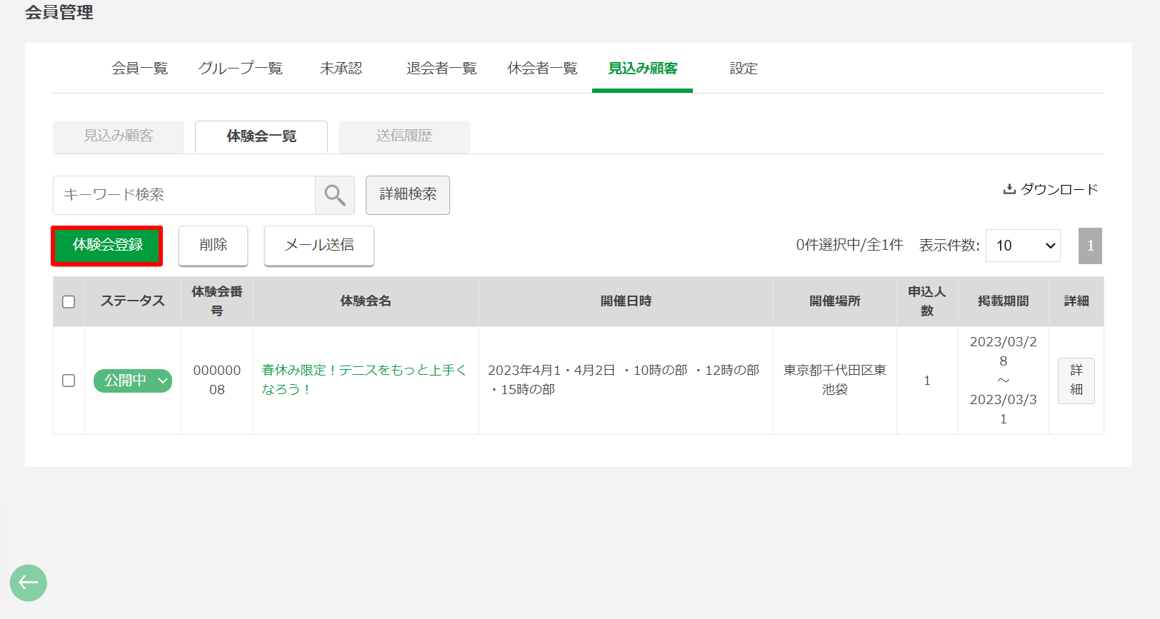
Task: Click the 詳細 button in the event row
Action: click(1076, 381)
